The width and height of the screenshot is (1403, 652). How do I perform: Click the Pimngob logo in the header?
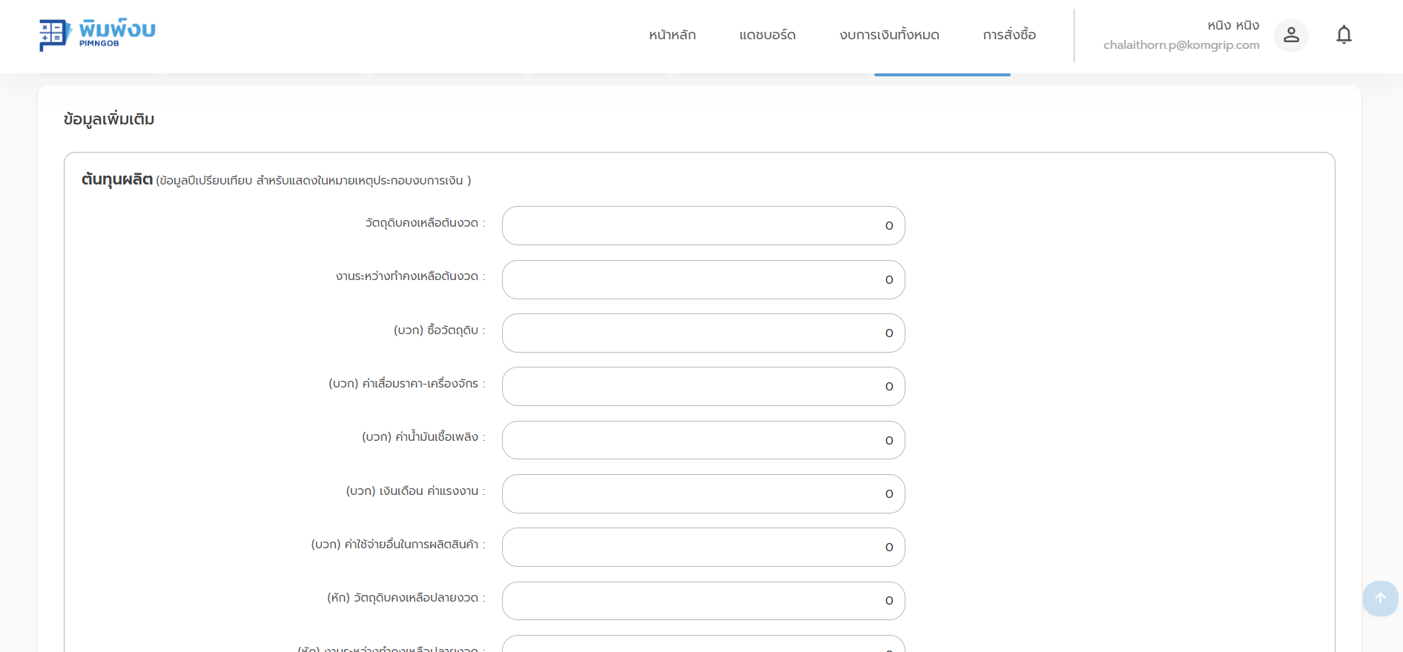(x=97, y=35)
